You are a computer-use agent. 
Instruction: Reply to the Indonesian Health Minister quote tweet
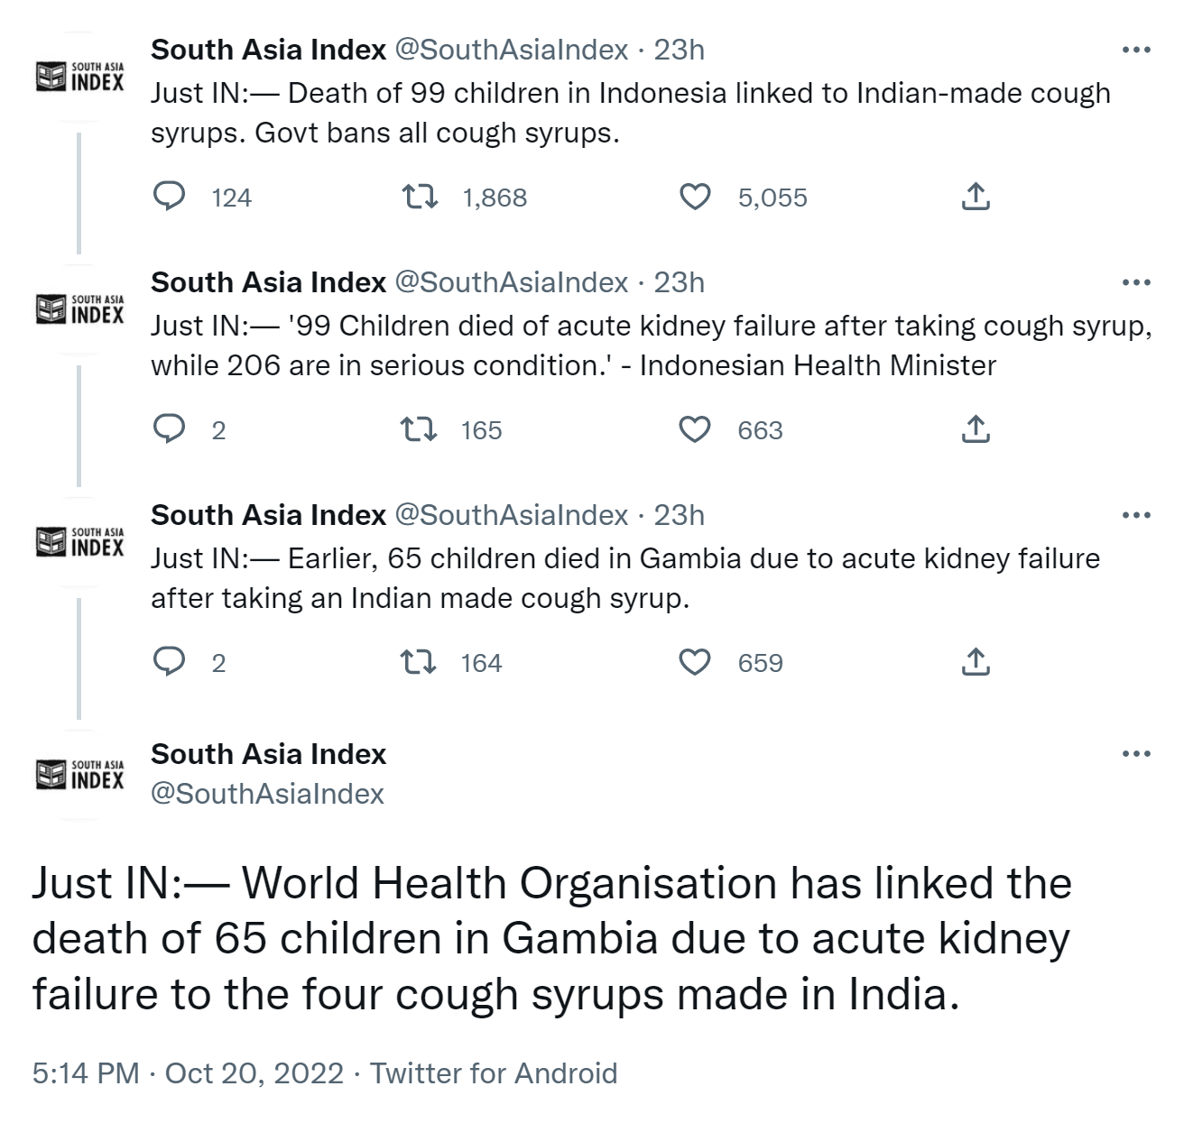(x=169, y=429)
